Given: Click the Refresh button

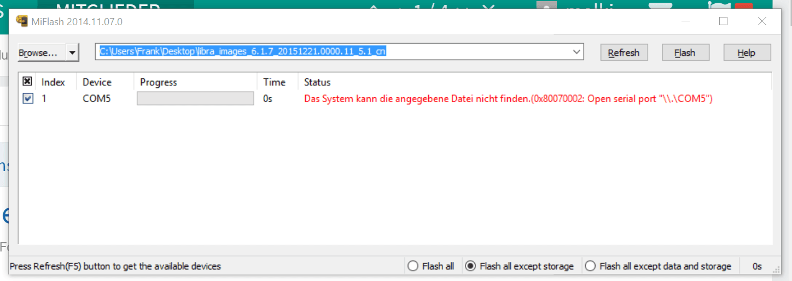Looking at the screenshot, I should [624, 52].
